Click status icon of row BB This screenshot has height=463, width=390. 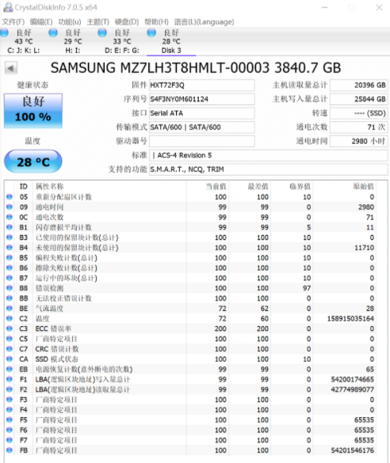click(10, 298)
